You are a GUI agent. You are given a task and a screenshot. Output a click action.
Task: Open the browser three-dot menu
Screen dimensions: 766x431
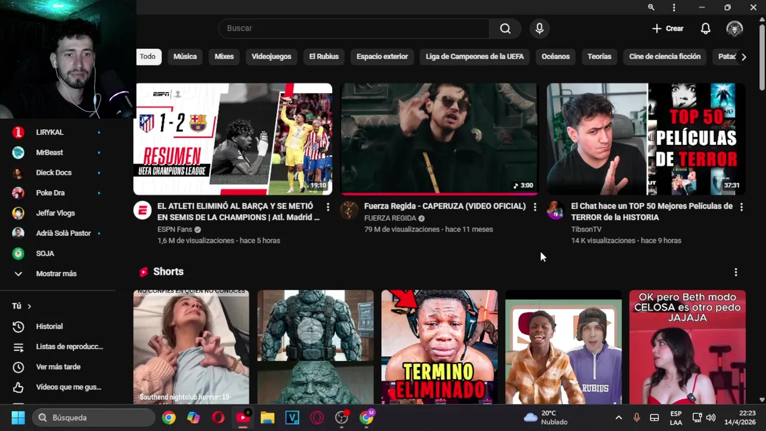pos(674,7)
